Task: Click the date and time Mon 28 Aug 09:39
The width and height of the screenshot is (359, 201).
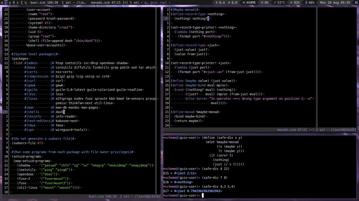Action: (x=335, y=2)
